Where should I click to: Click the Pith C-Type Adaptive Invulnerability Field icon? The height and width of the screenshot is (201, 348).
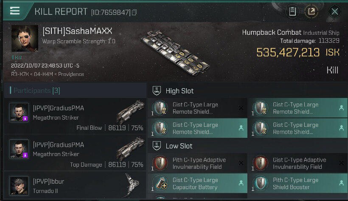tap(160, 163)
